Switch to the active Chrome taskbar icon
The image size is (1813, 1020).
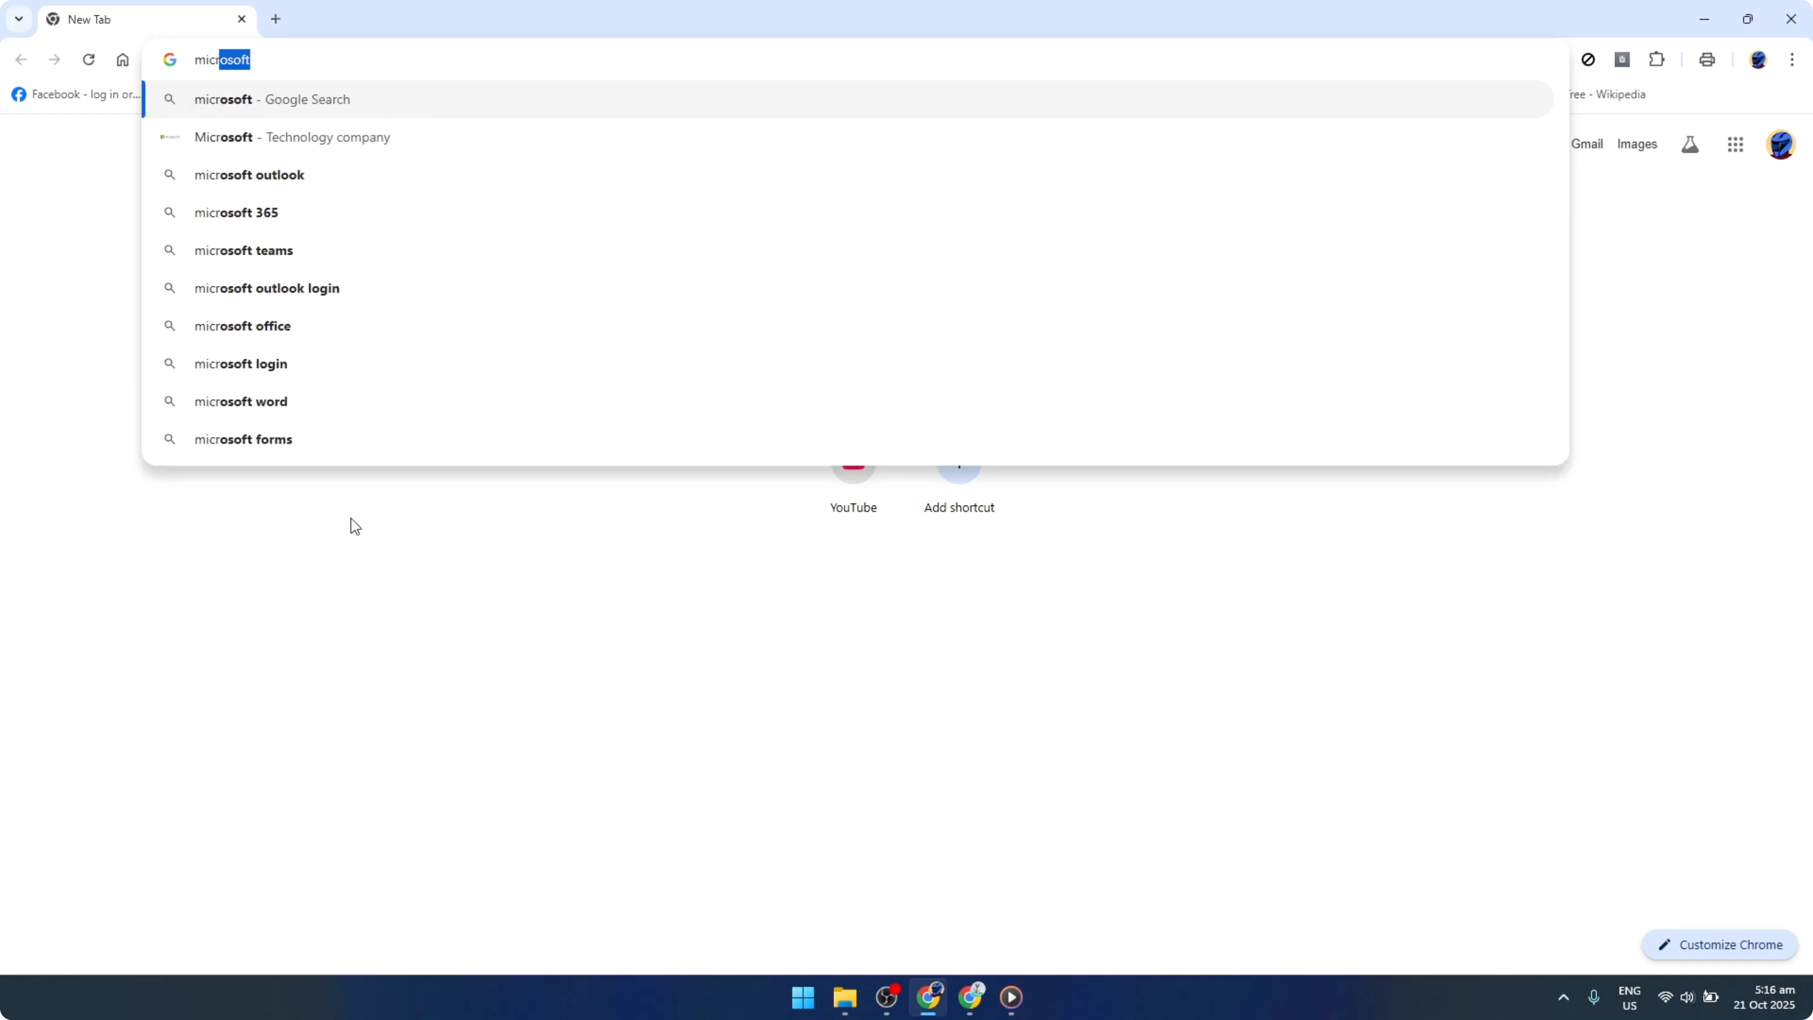coord(928,997)
